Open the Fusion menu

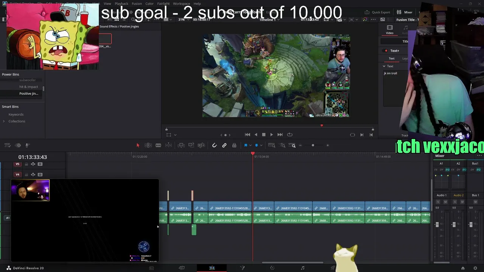[x=137, y=4]
